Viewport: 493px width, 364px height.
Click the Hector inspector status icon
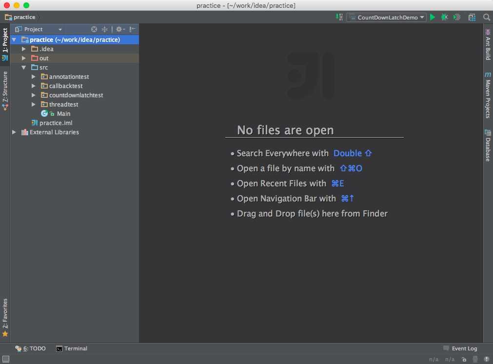click(x=475, y=359)
